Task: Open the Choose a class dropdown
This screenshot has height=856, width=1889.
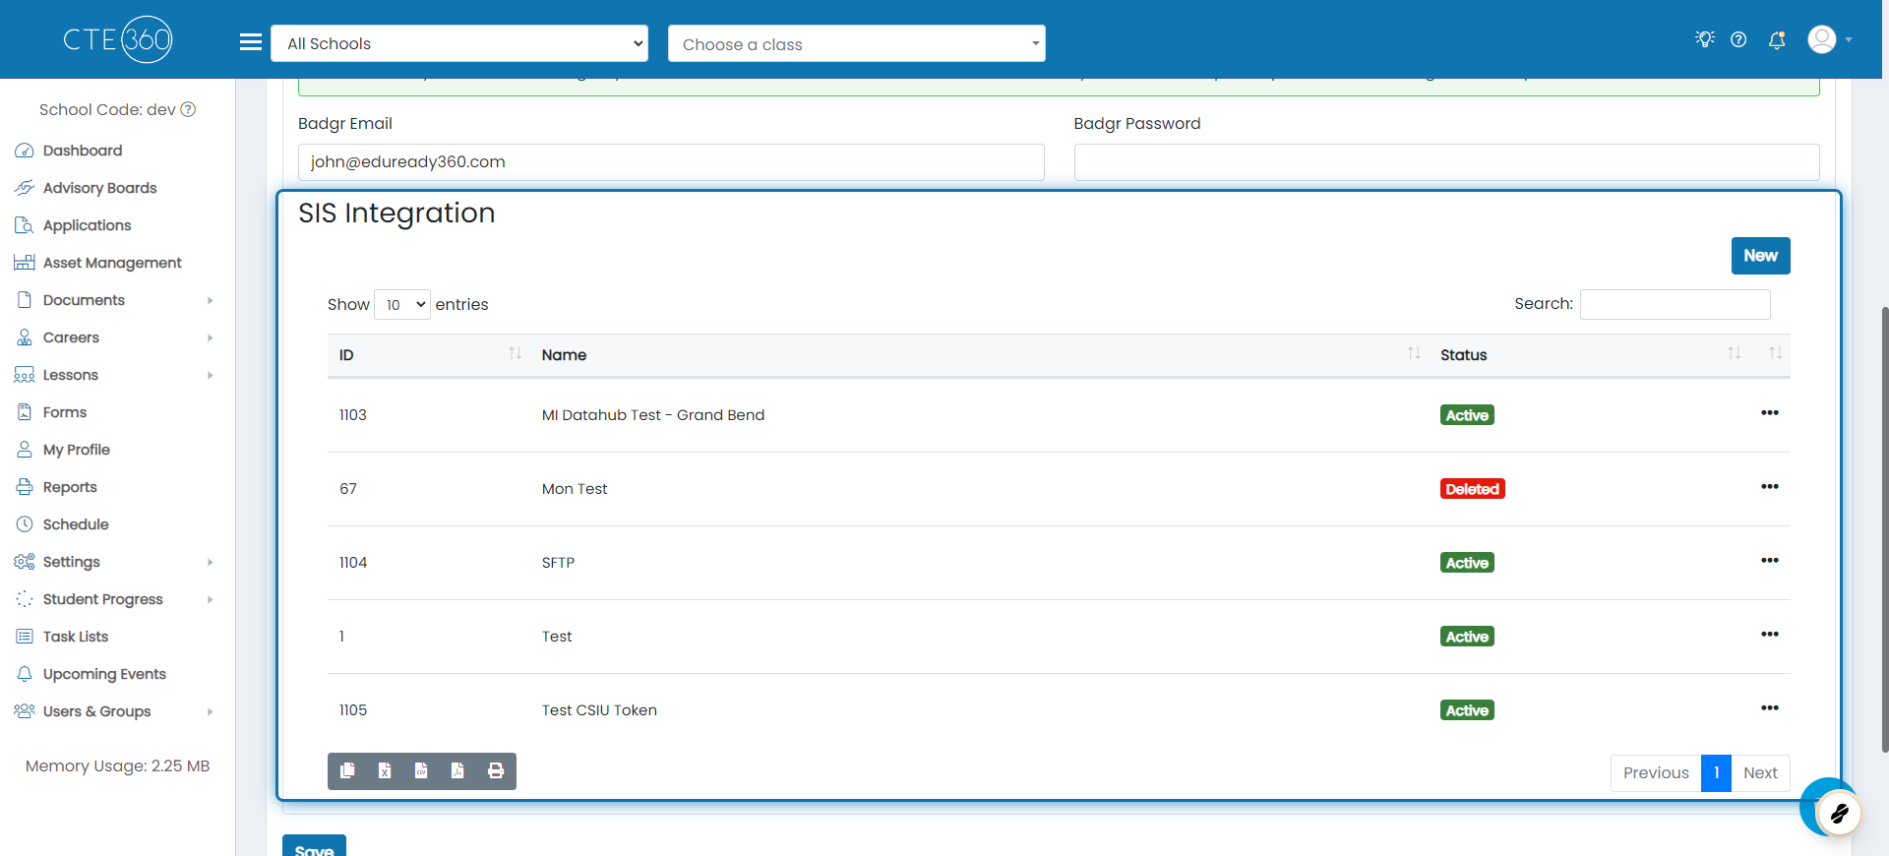Action: coord(857,43)
